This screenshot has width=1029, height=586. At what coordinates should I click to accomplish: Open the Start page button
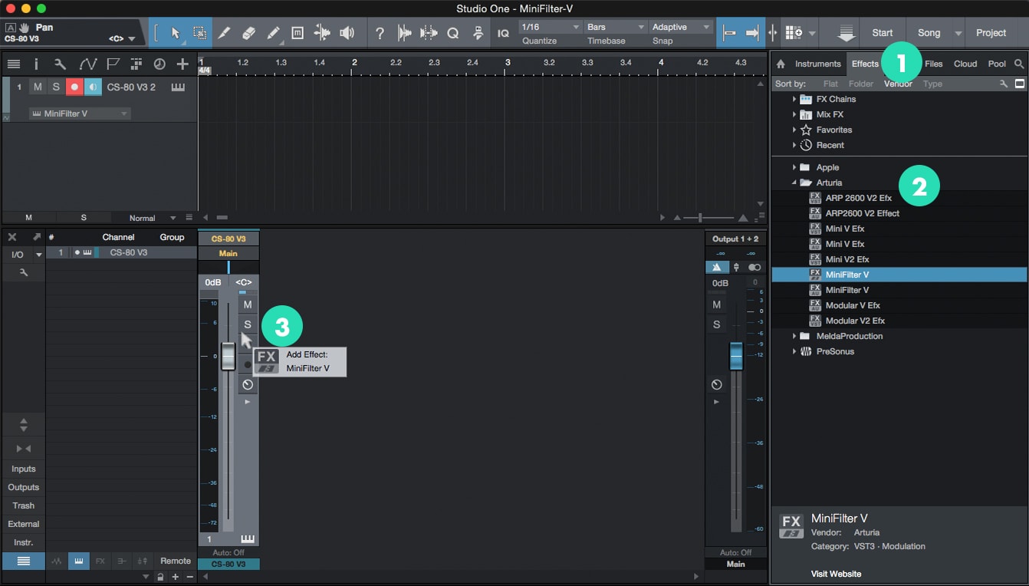[883, 33]
